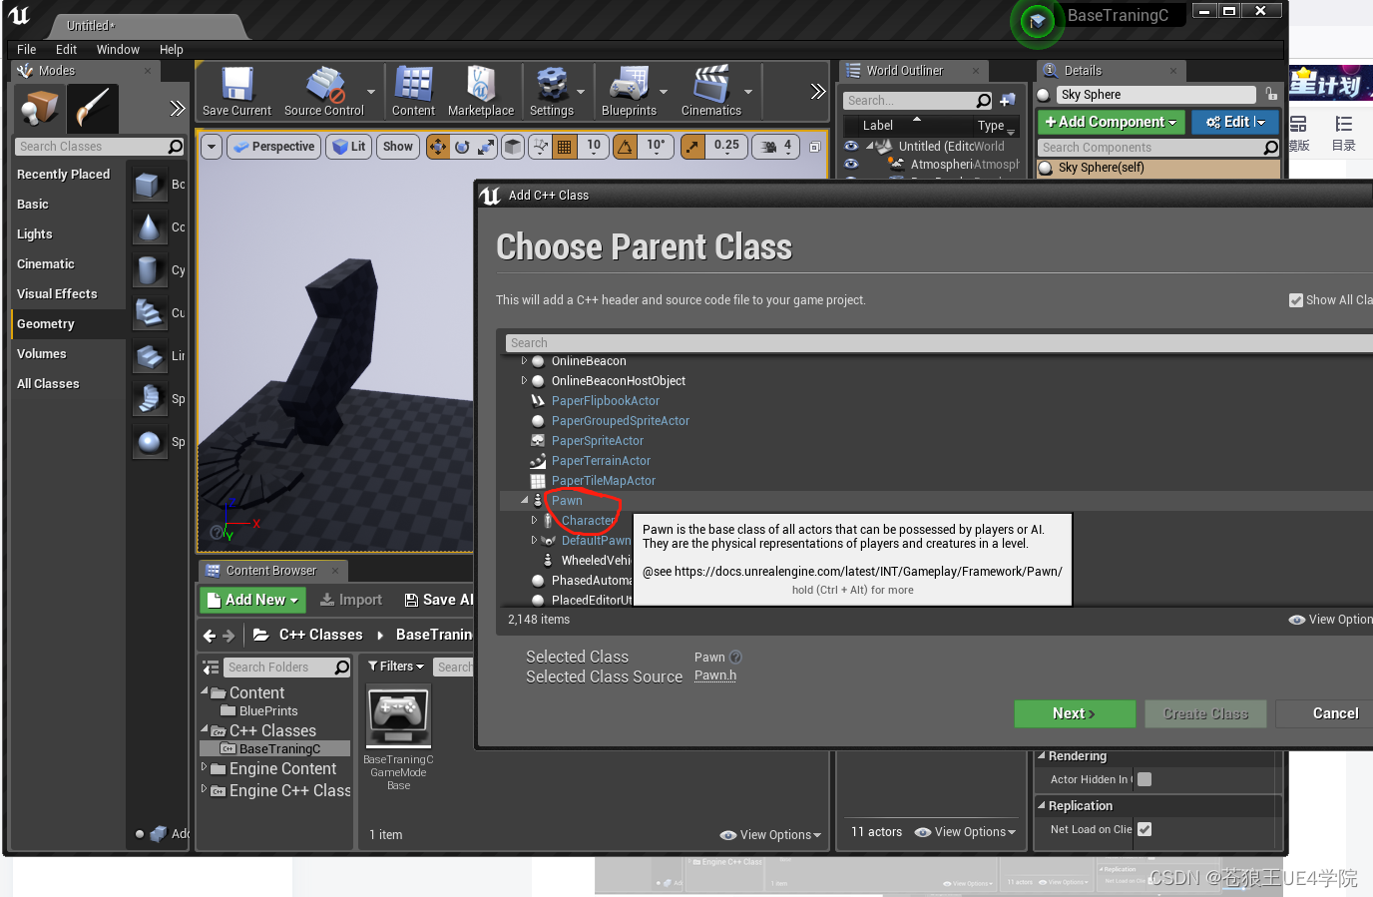Open the viewport options dropdown arrow

coord(211,147)
